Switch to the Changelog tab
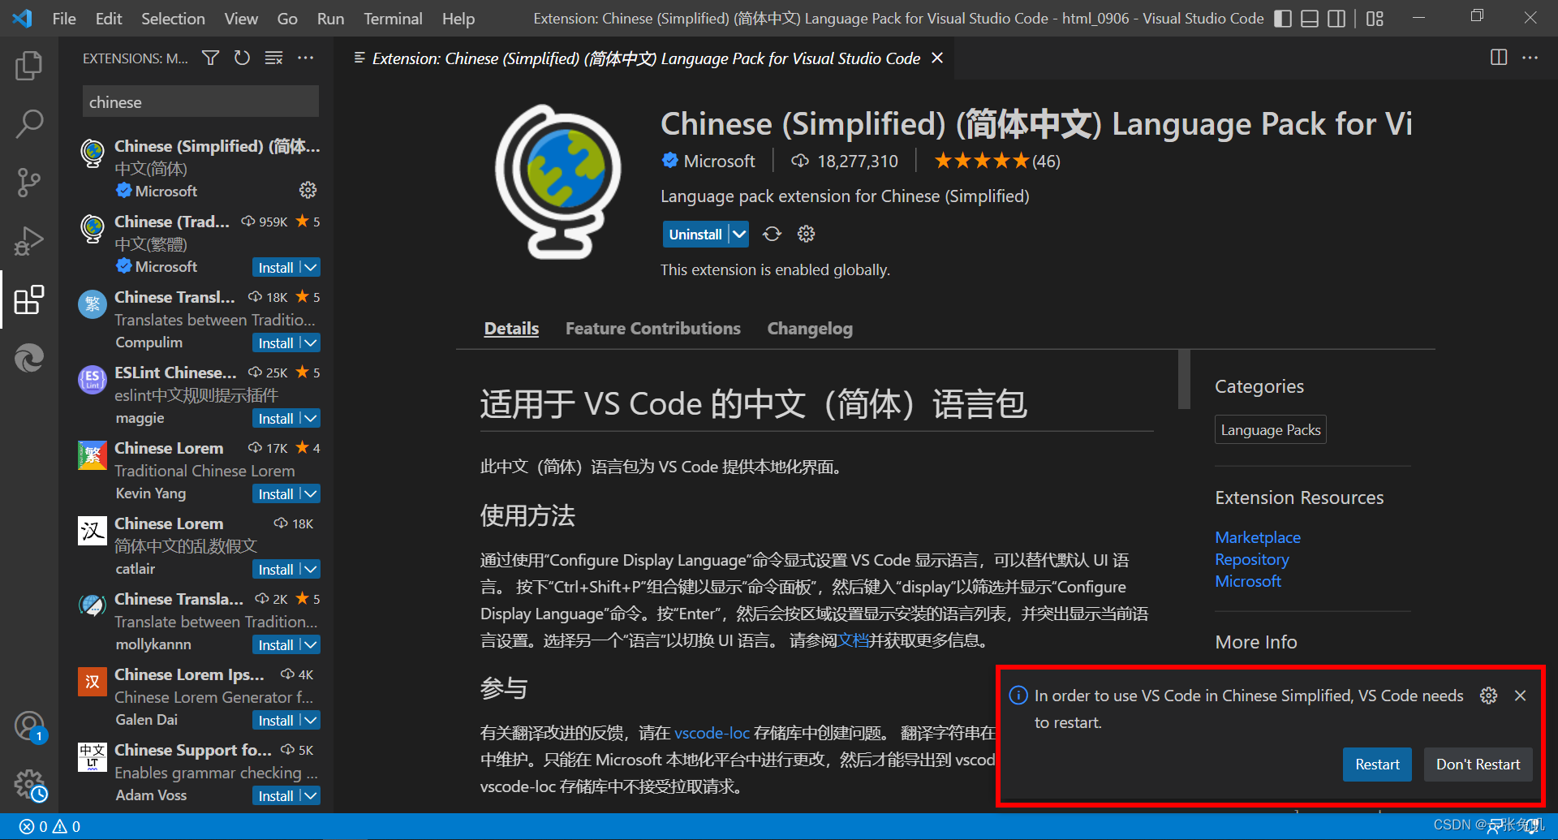The height and width of the screenshot is (840, 1558). (809, 328)
